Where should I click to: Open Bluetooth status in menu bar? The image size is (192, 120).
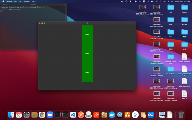pyautogui.click(x=148, y=1)
